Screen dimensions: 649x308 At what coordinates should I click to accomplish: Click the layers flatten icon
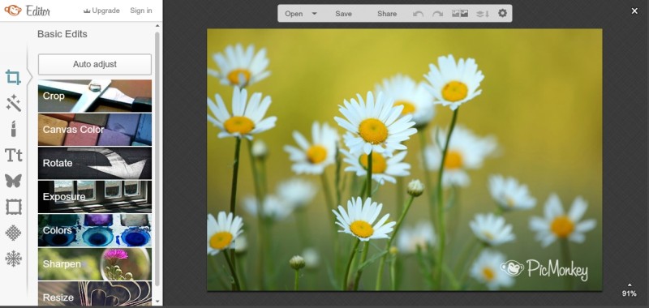(x=483, y=14)
